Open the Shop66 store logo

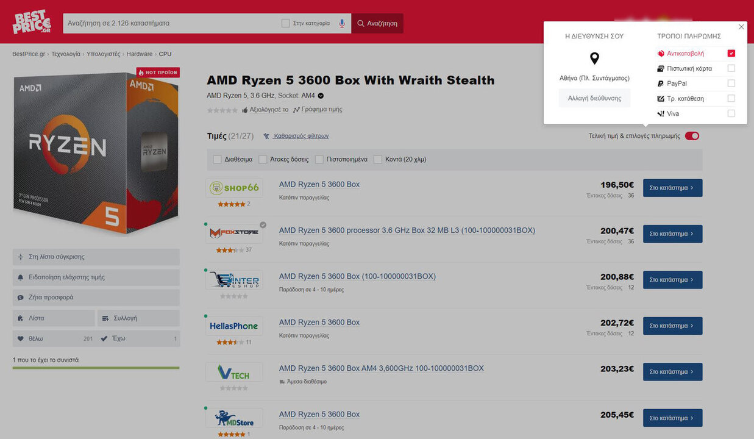(234, 188)
